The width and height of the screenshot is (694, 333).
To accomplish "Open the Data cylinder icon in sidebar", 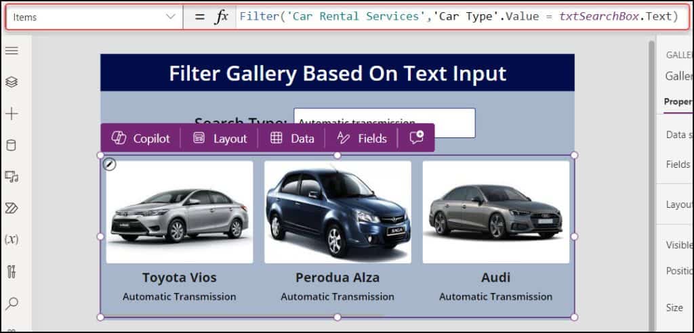I will pyautogui.click(x=12, y=145).
